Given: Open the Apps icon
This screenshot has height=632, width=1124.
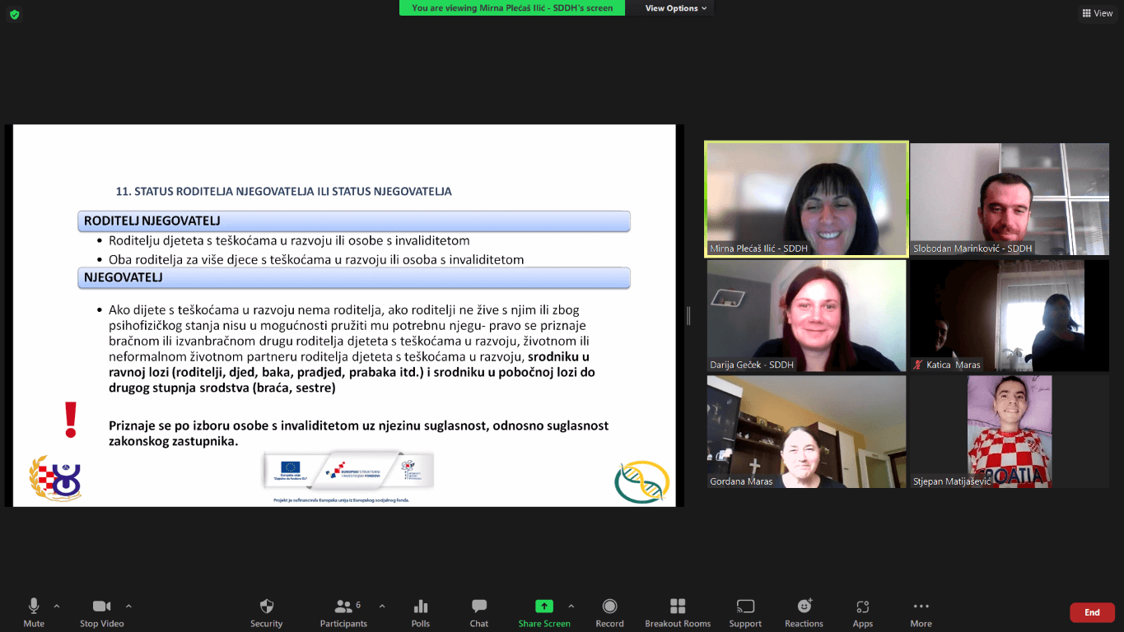Looking at the screenshot, I should 862,607.
